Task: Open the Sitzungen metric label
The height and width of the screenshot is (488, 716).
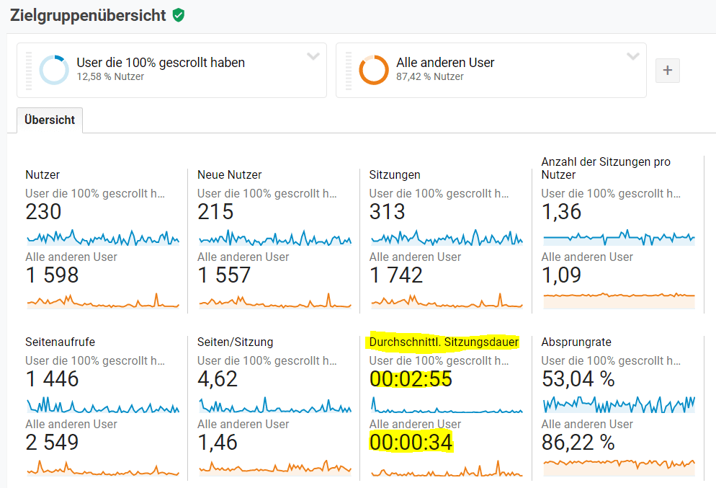Action: (395, 174)
